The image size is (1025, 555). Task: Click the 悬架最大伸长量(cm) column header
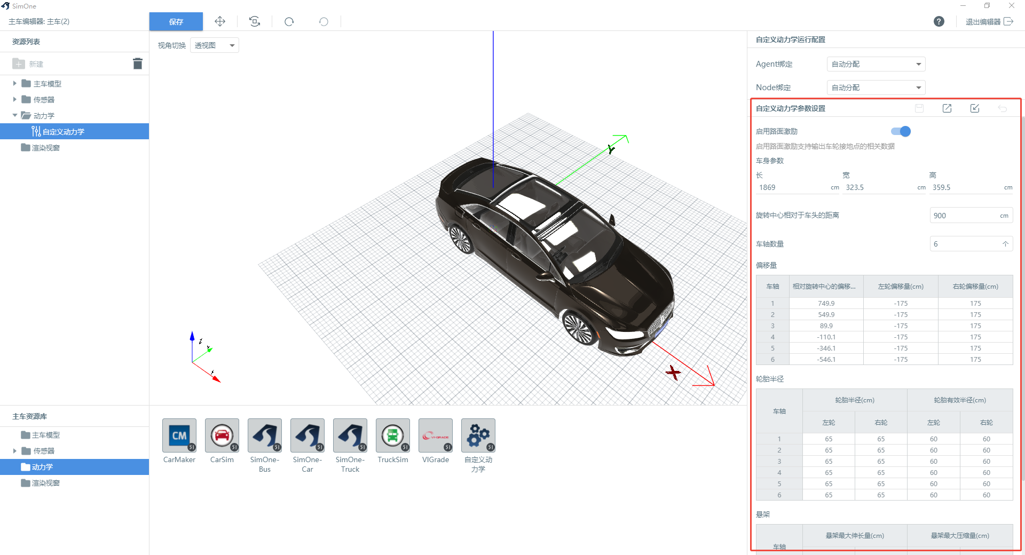click(855, 536)
